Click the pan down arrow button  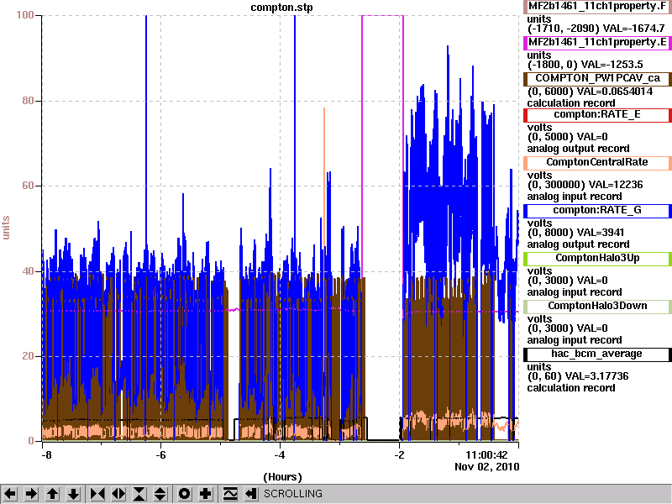(74, 494)
